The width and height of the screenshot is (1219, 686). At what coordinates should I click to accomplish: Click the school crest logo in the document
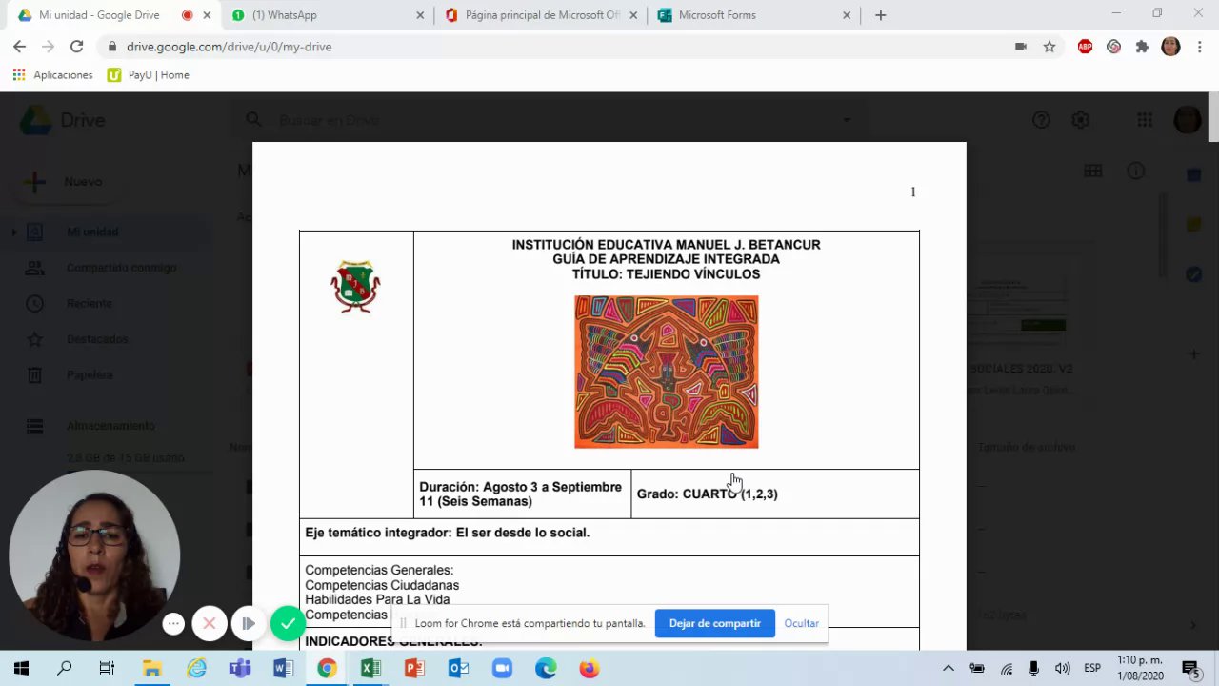355,286
